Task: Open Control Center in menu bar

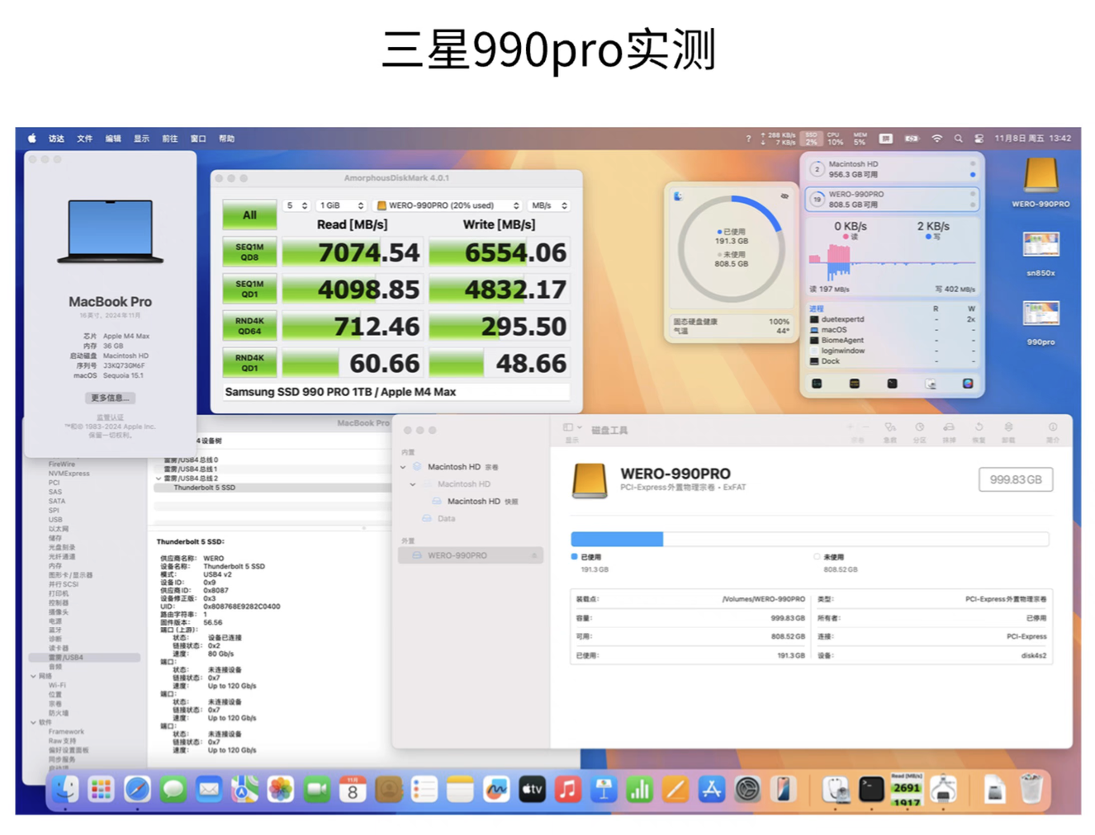Action: coord(979,139)
